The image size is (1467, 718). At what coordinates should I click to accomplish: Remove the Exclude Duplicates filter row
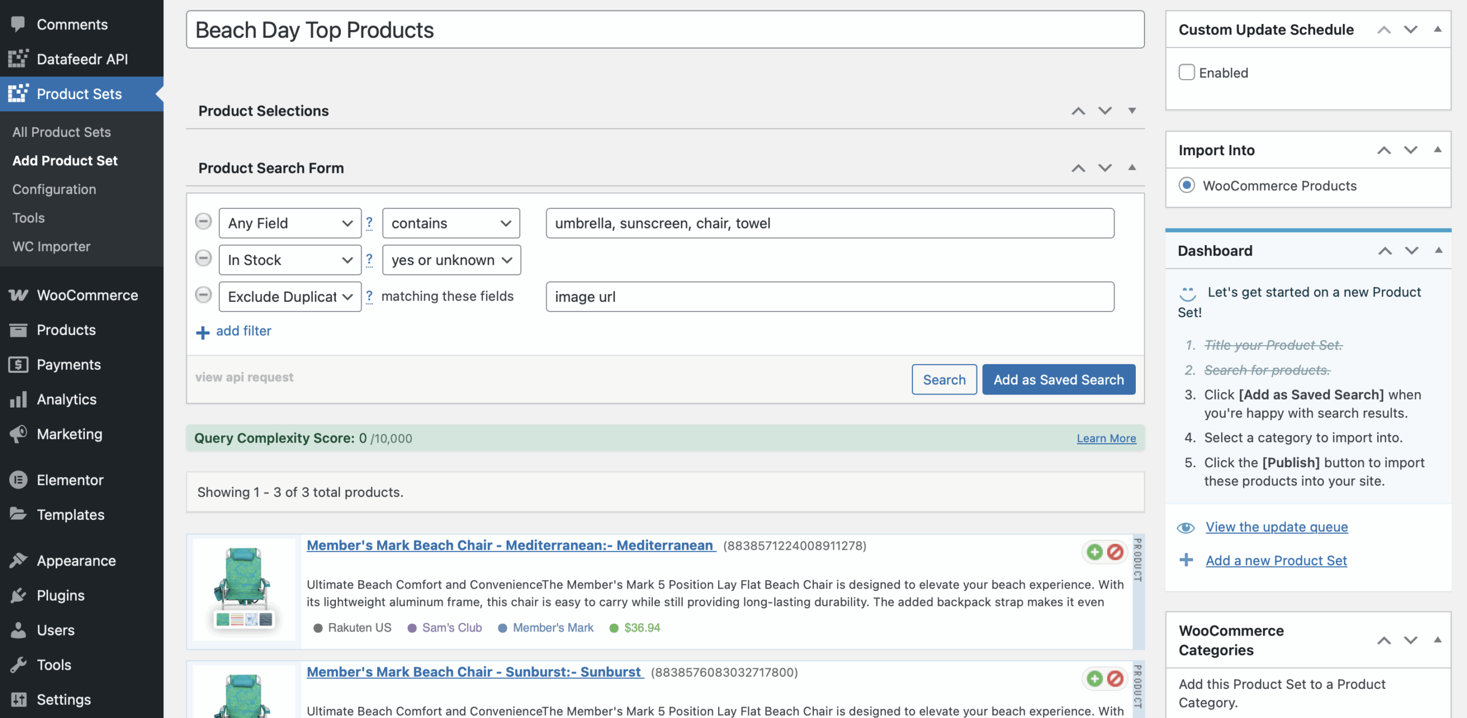pyautogui.click(x=203, y=295)
